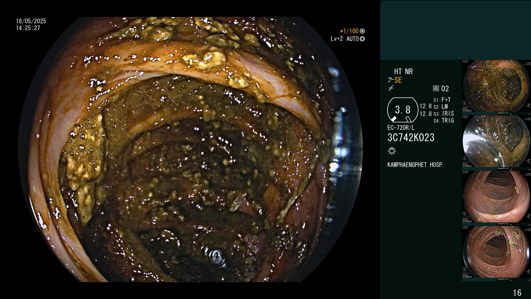Click the S4: TRIG switch assignment

[x=444, y=120]
